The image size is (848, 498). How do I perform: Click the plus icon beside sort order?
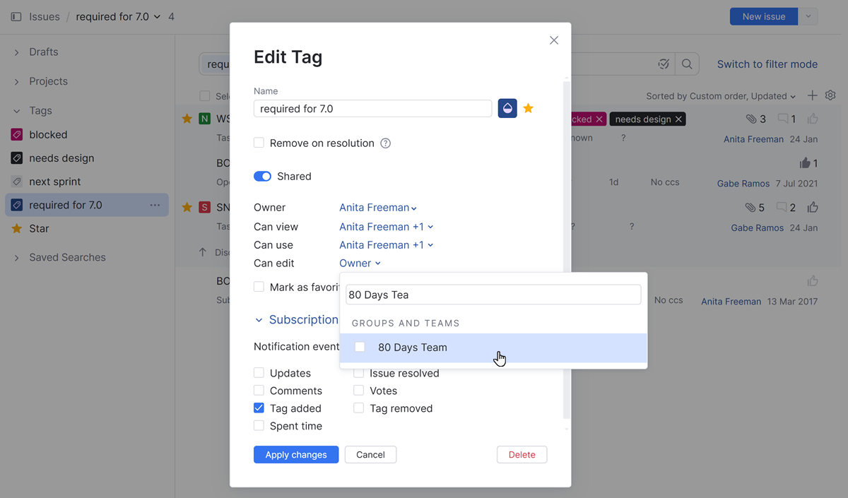[812, 95]
